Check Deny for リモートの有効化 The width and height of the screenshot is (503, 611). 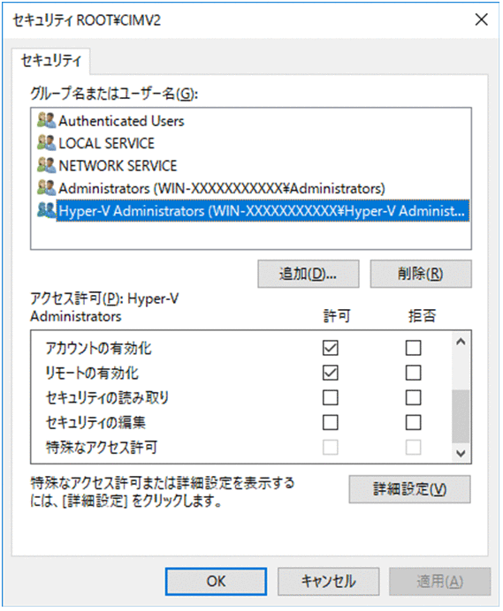(x=413, y=373)
